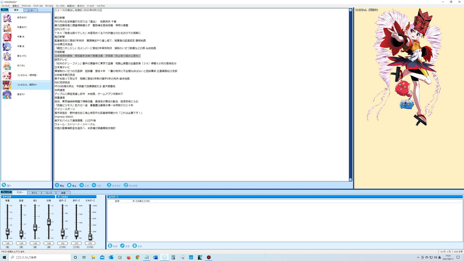Open the マスター(M) menu
Viewport: 464px width, 261px height.
tap(38, 6)
